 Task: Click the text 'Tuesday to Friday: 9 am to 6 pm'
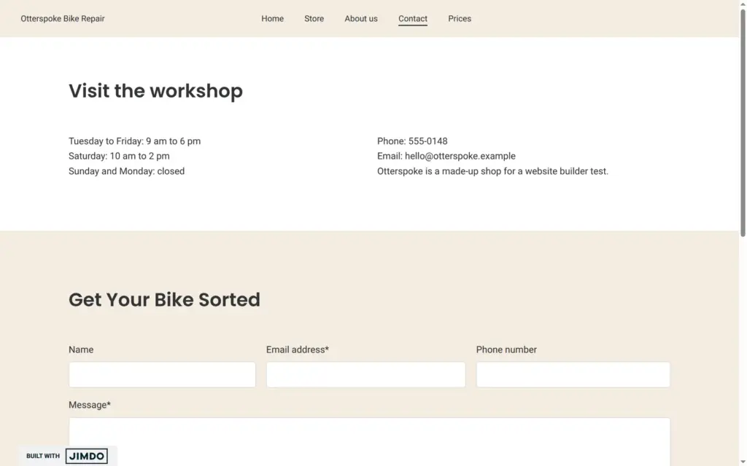pos(134,141)
